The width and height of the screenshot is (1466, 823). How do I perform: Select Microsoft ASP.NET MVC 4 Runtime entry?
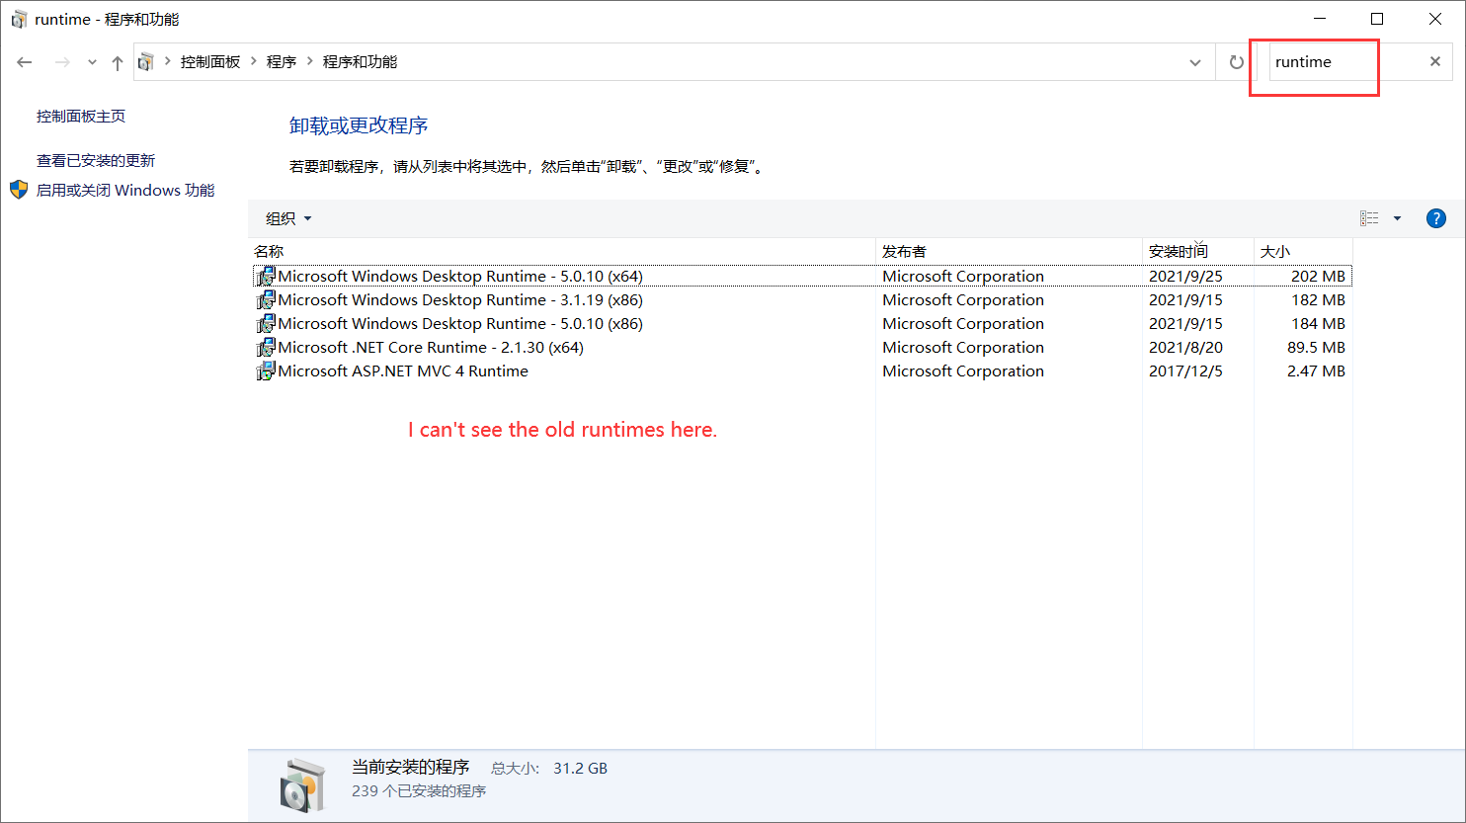pos(800,371)
